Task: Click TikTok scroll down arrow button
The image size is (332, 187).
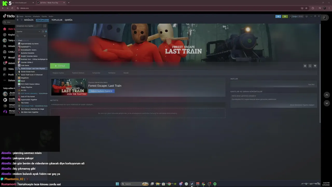Action: coord(327,103)
